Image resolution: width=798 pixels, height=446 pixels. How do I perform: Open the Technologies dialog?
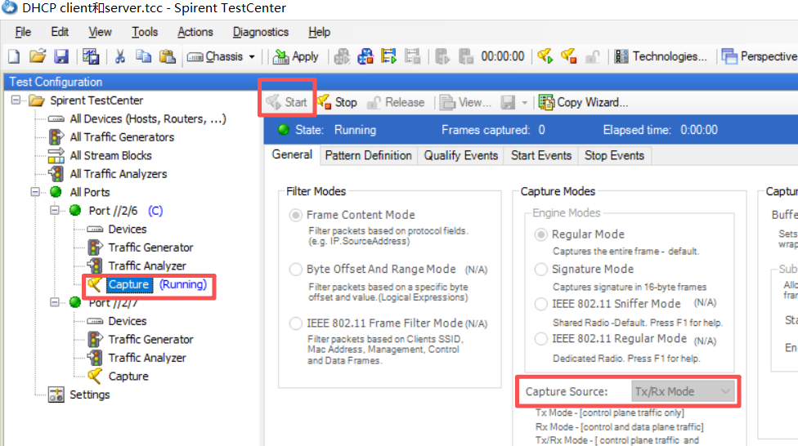pyautogui.click(x=661, y=56)
